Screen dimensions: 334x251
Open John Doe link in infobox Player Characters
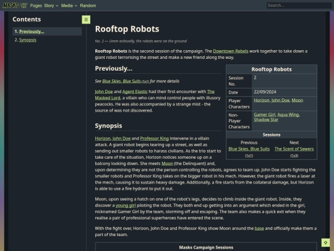click(280, 100)
